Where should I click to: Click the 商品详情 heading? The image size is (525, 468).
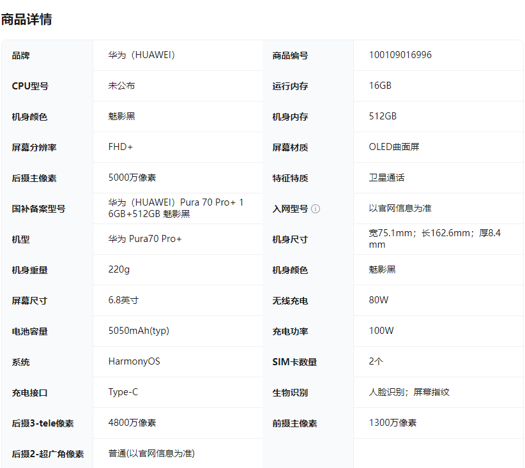(x=26, y=19)
